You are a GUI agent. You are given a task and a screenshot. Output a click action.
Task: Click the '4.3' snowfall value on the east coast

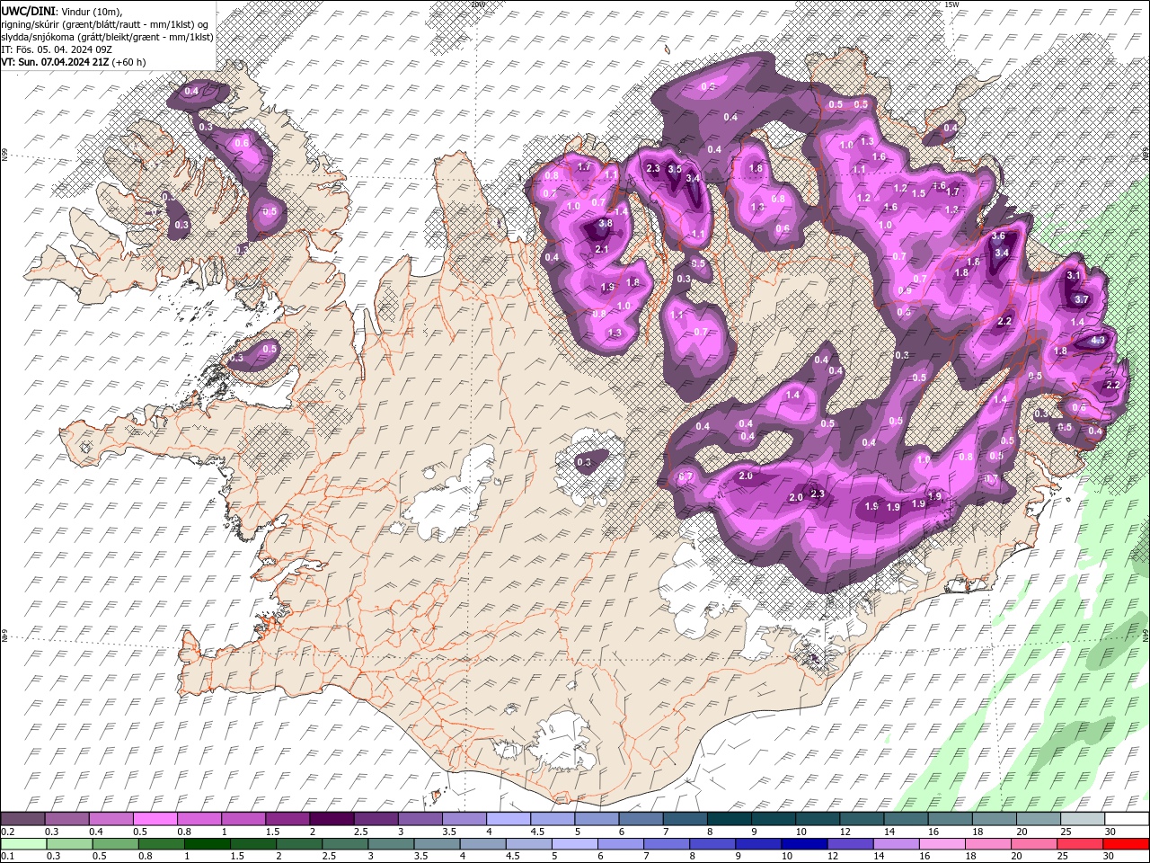coord(1098,341)
